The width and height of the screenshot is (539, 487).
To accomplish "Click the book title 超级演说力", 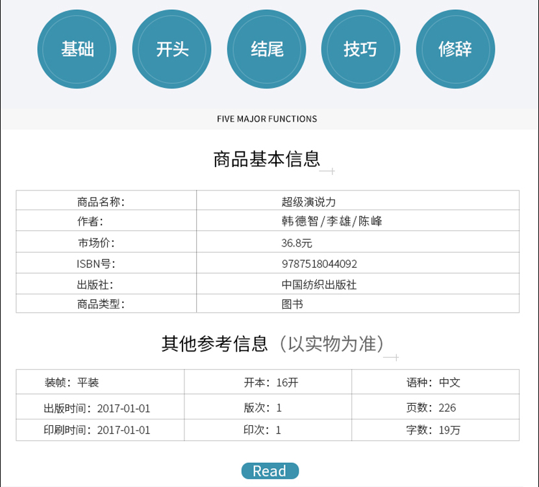I will [308, 202].
